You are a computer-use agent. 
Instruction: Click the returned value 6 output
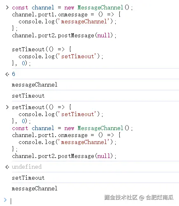tap(14, 74)
